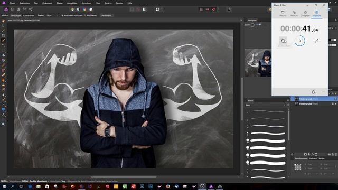Select the Selection Brush tool
The height and width of the screenshot is (190, 338).
[x=3, y=41]
